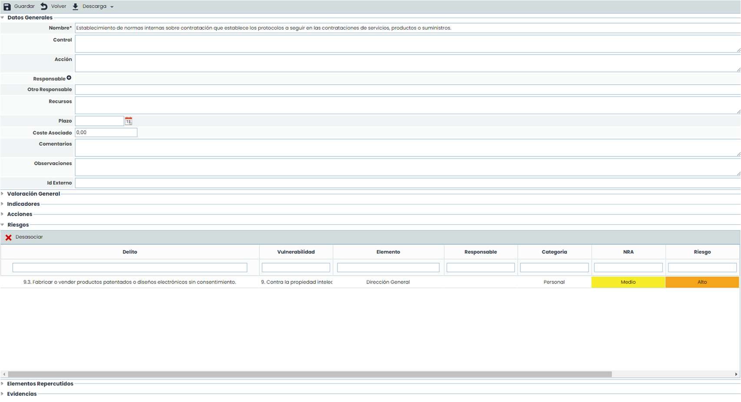741x402 pixels.
Task: Focus the Coste Asociado input field
Action: 106,132
